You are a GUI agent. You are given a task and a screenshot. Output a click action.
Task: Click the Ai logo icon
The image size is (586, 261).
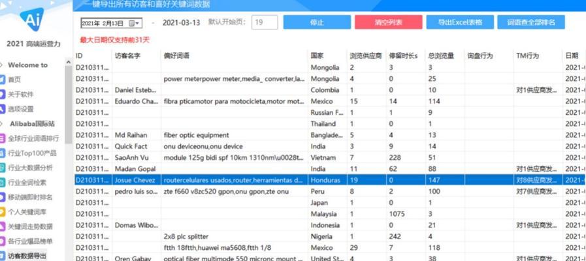click(31, 20)
